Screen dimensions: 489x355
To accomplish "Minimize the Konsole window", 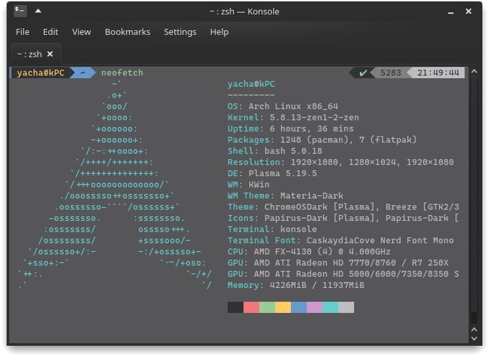I will coord(451,12).
